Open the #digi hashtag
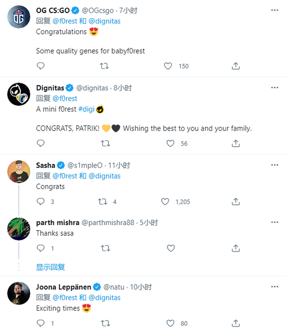Screen dimensions: 287x332 pyautogui.click(x=86, y=109)
